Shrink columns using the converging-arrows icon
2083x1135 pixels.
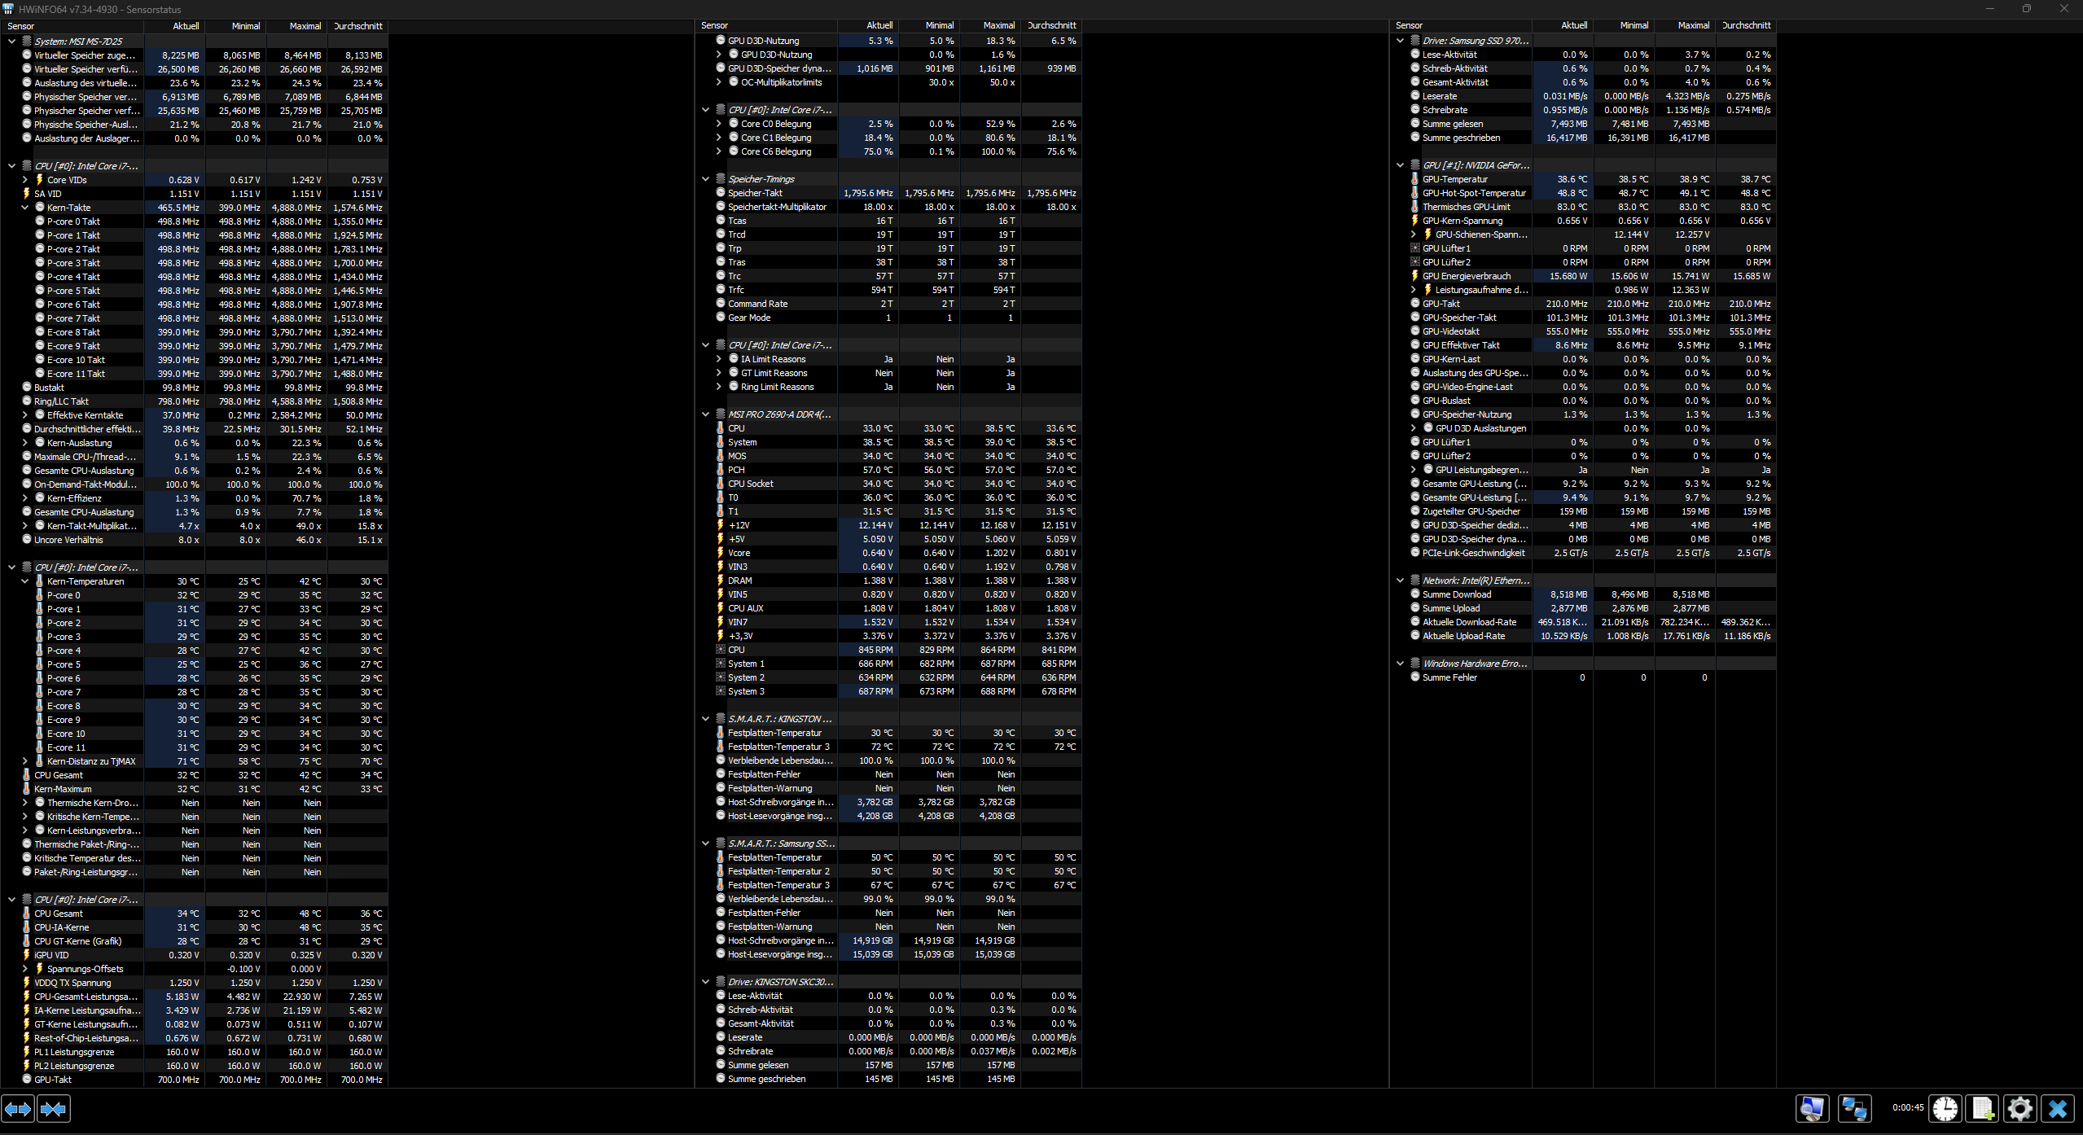click(53, 1108)
